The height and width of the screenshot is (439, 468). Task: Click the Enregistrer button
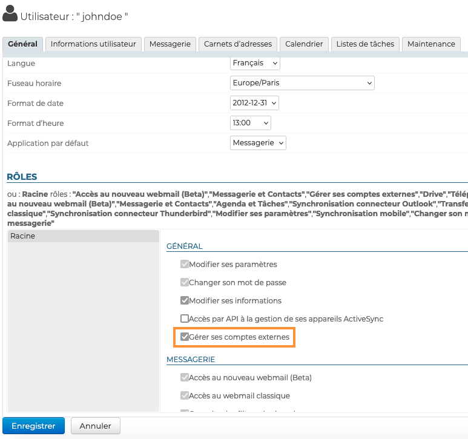[33, 426]
